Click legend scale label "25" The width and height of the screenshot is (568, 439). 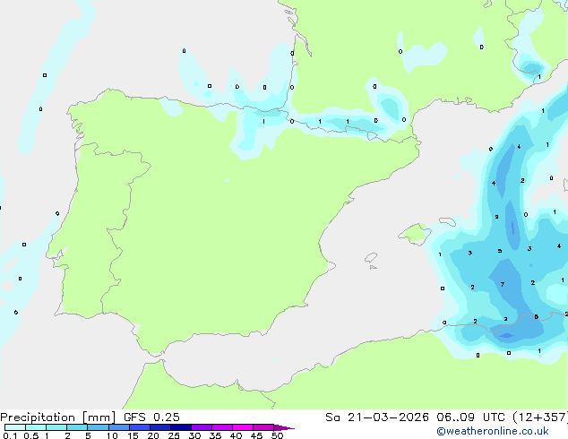pos(174,435)
